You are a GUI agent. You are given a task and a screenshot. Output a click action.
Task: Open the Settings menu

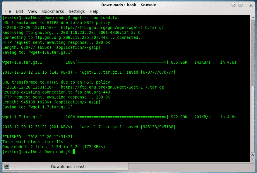click(77, 11)
